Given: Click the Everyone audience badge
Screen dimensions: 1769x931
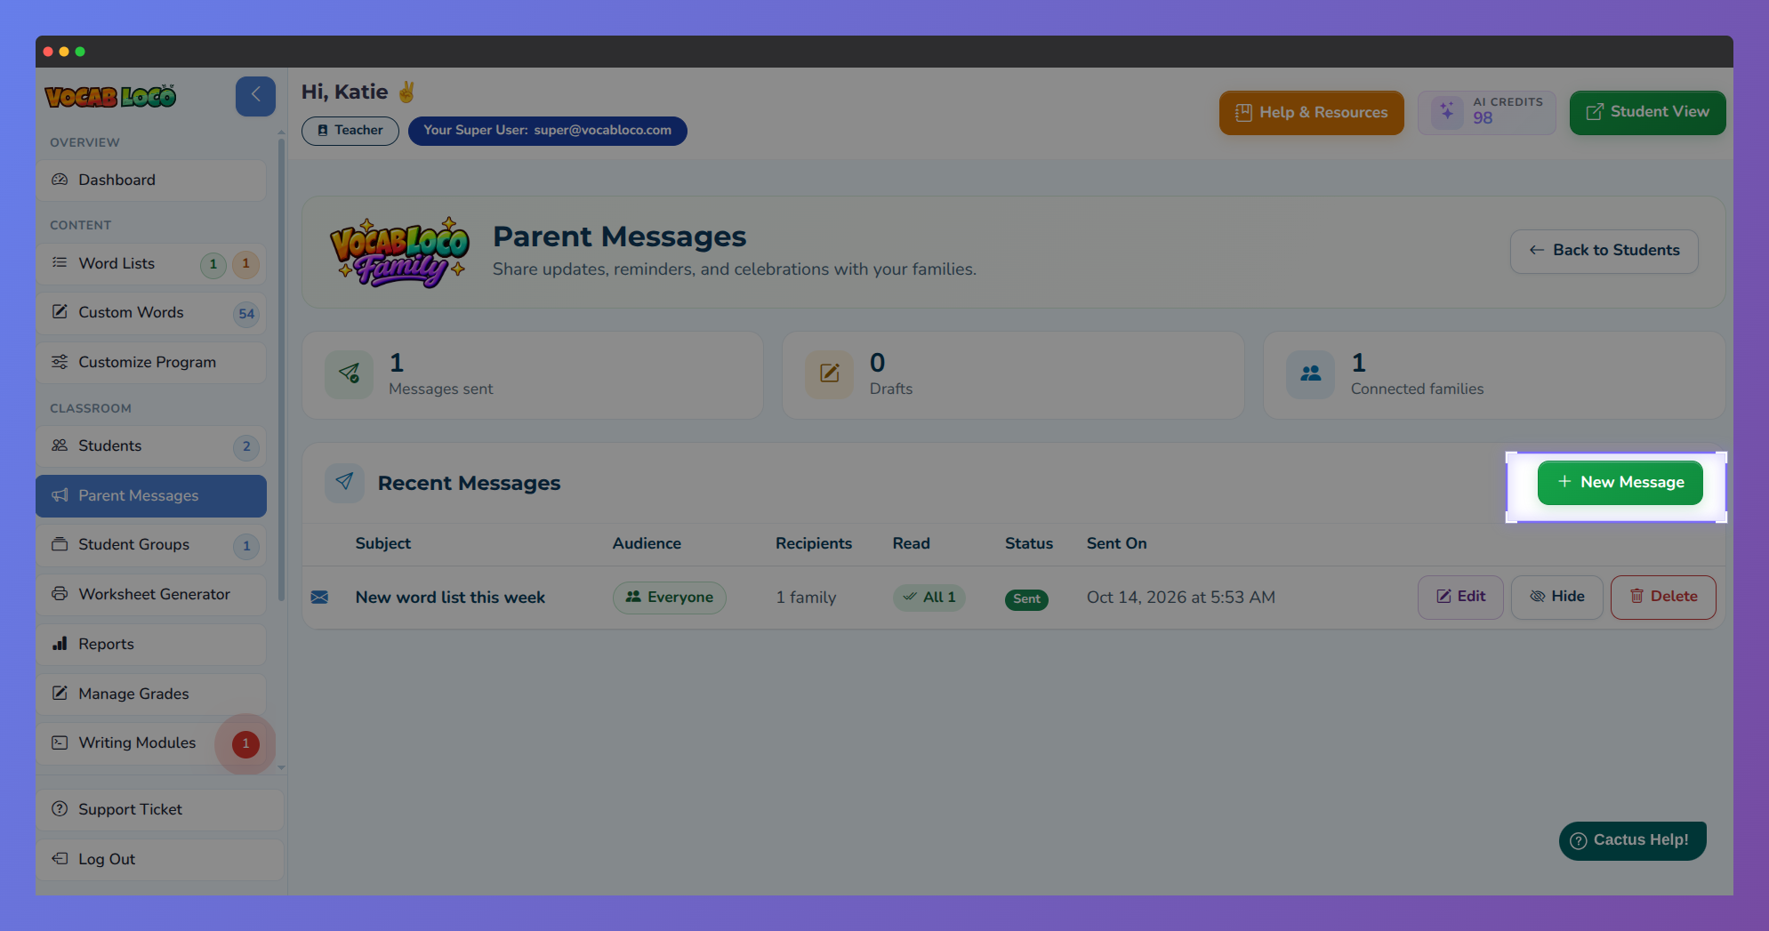Looking at the screenshot, I should pos(670,598).
